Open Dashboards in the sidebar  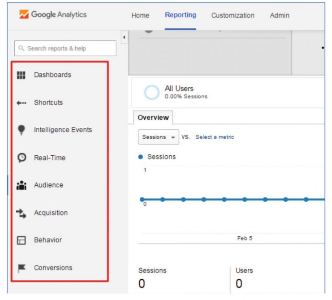52,75
